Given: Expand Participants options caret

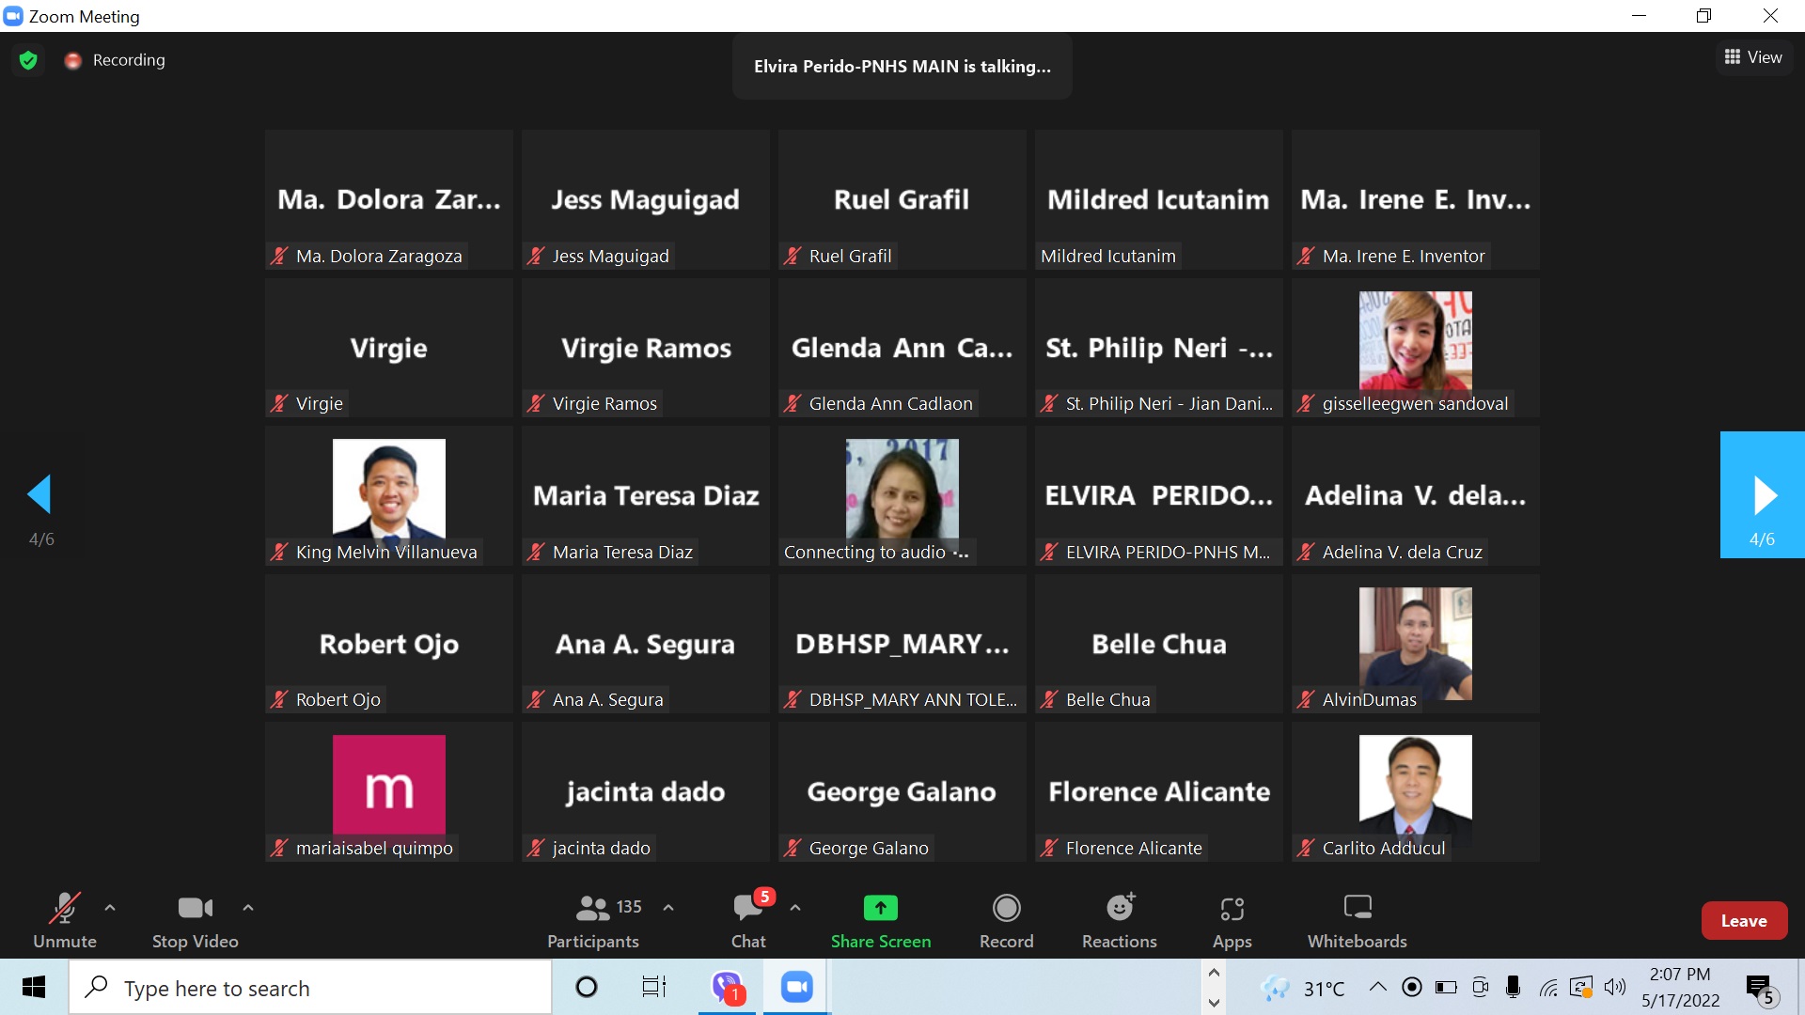Looking at the screenshot, I should (x=668, y=908).
